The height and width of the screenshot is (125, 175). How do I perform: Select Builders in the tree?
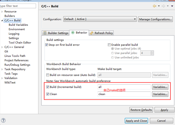[10, 16]
